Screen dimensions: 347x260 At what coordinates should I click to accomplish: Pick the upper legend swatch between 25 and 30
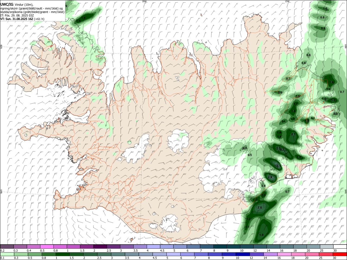click(x=326, y=246)
